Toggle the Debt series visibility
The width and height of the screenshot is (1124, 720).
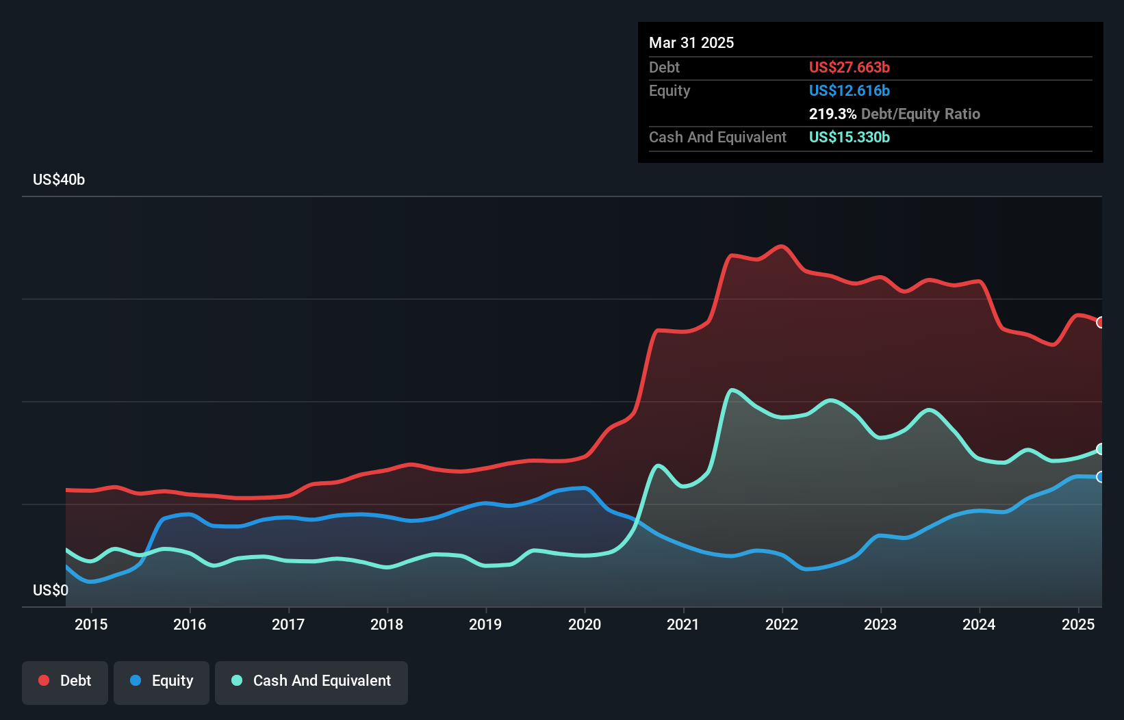pos(65,682)
